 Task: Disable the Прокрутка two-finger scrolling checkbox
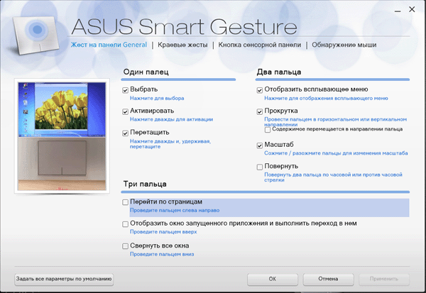pyautogui.click(x=260, y=111)
